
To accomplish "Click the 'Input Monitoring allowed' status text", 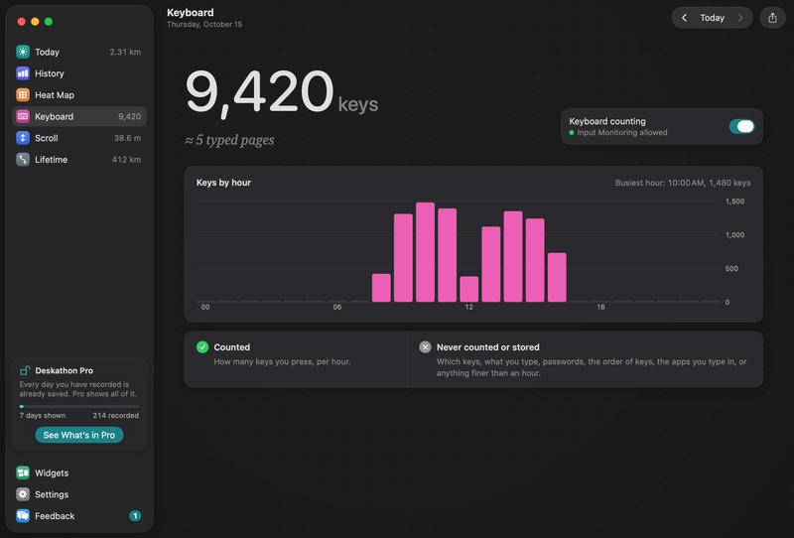I will pos(622,133).
